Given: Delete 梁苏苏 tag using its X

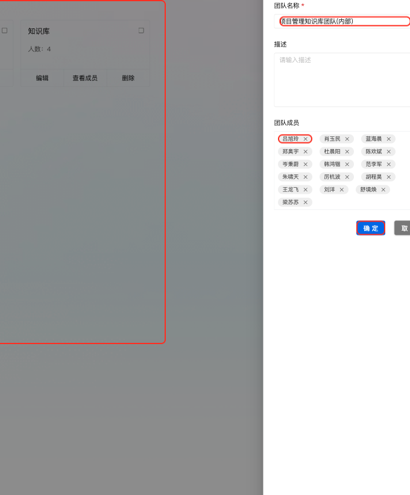Looking at the screenshot, I should (x=306, y=202).
